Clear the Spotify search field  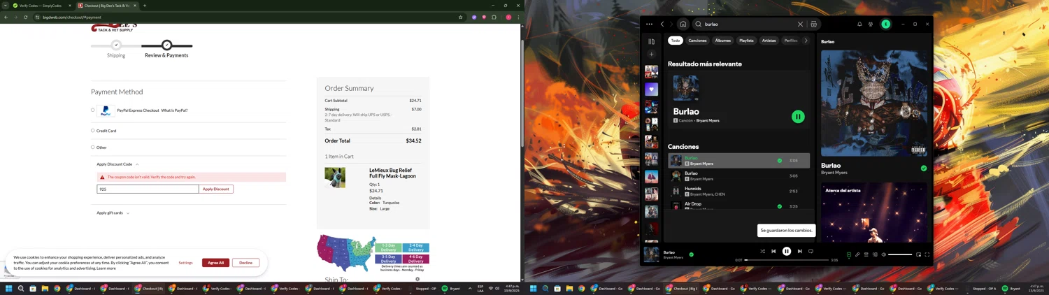[800, 24]
